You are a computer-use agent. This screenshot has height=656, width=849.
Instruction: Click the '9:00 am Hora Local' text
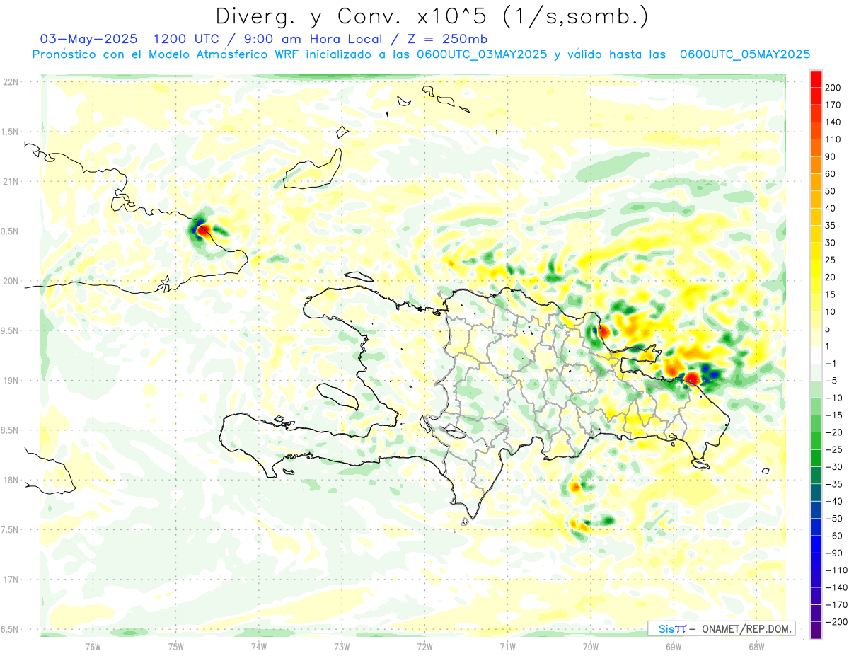tap(312, 38)
